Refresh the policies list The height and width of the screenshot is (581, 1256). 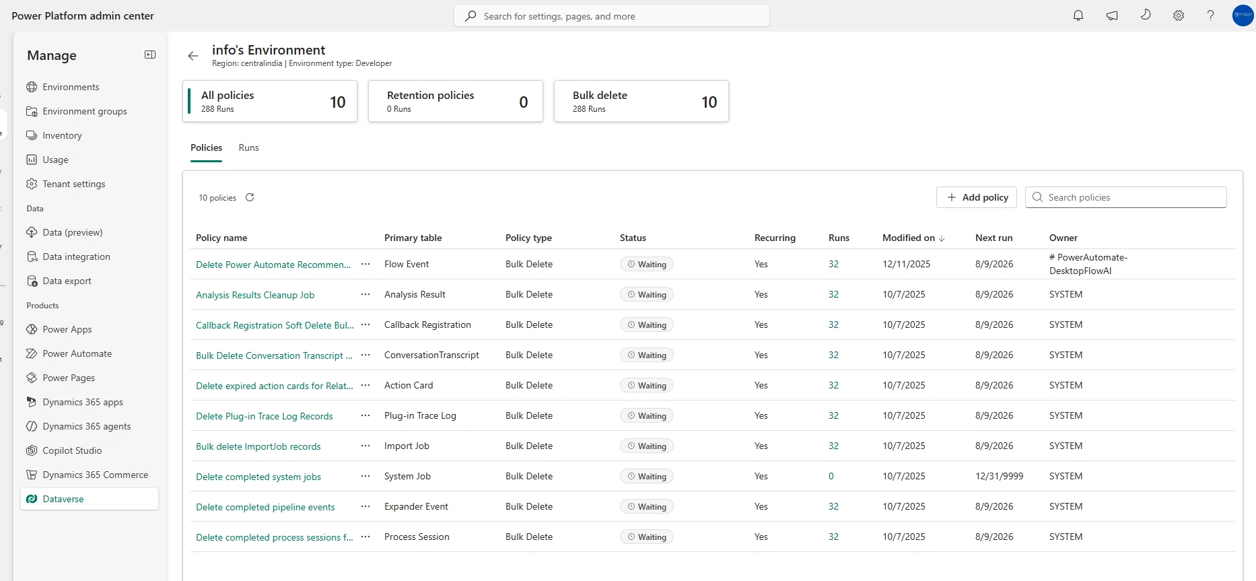click(x=250, y=197)
